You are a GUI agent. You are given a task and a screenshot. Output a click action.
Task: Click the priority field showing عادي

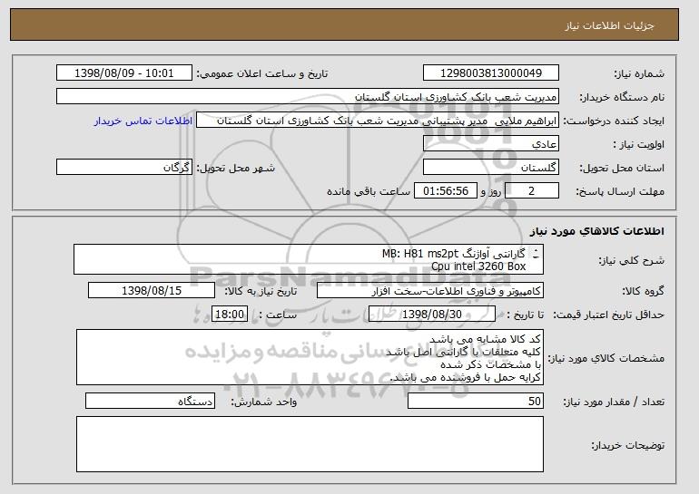491,144
